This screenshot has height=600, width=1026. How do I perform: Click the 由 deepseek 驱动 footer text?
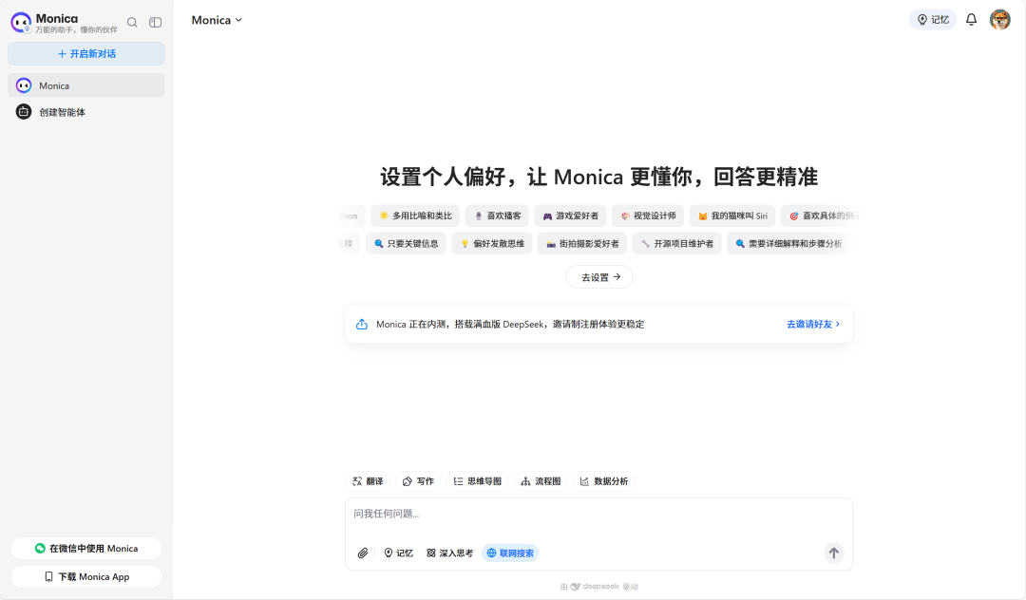(x=598, y=587)
